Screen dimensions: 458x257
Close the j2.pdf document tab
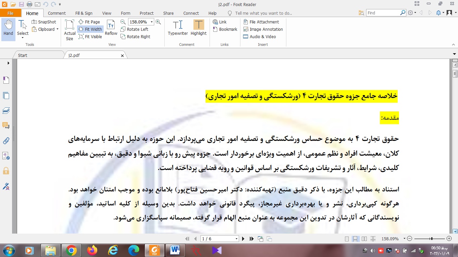pyautogui.click(x=122, y=56)
